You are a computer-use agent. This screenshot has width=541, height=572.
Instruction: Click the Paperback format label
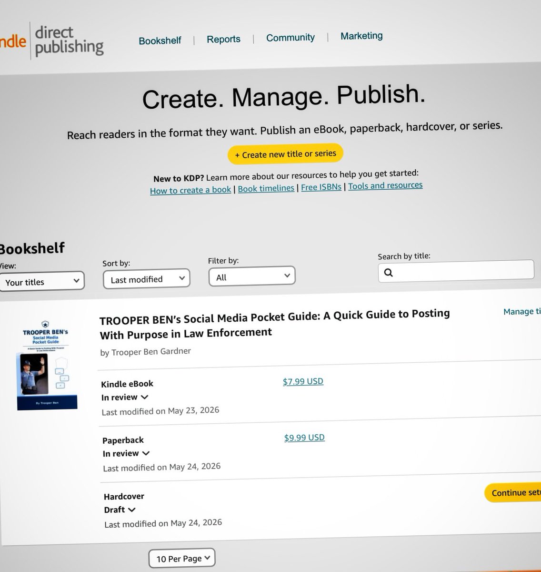click(123, 440)
